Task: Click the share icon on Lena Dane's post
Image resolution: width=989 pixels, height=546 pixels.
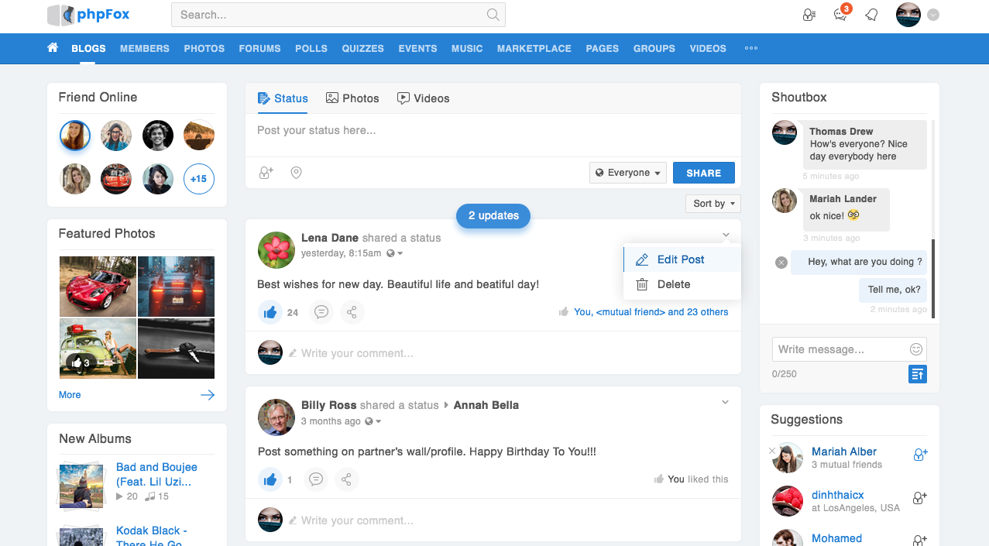Action: click(352, 312)
